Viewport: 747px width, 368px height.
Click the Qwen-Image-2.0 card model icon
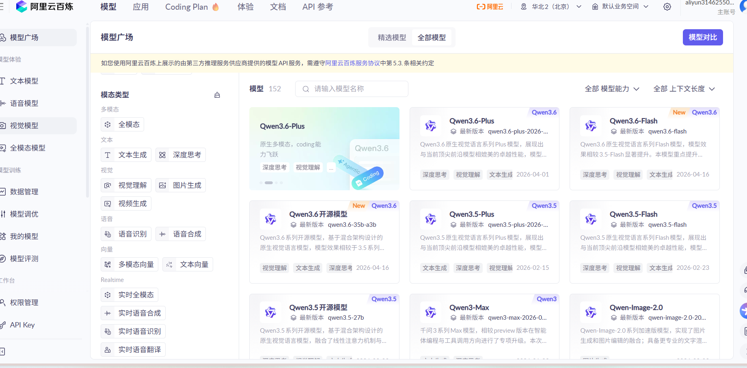[x=591, y=312]
